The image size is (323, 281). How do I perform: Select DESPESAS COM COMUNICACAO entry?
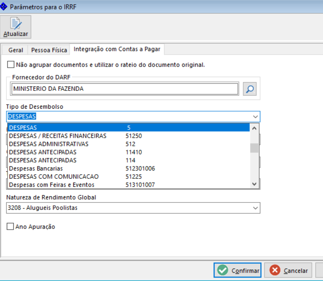coord(128,177)
